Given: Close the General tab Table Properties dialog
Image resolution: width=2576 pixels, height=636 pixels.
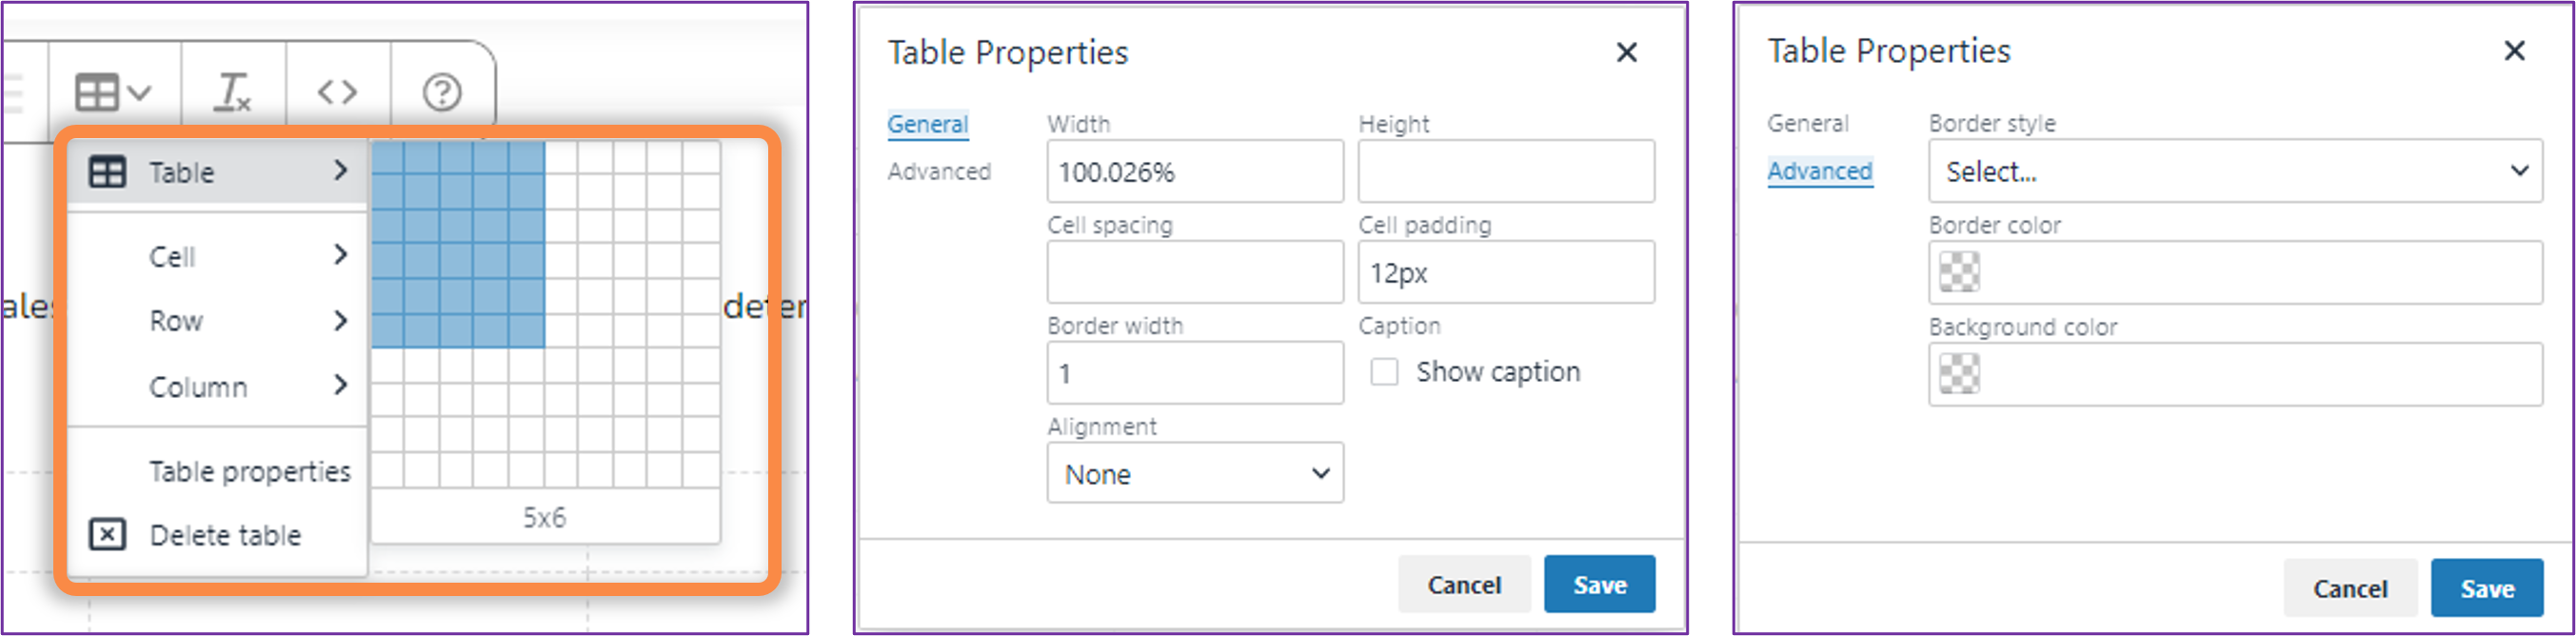Looking at the screenshot, I should tap(1627, 52).
